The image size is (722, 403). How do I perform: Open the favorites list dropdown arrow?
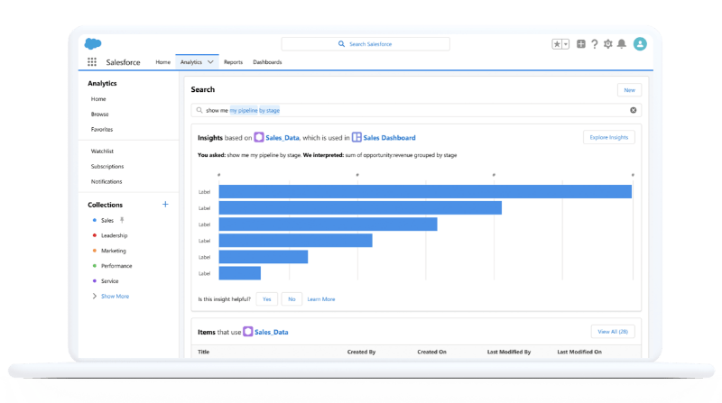pos(566,44)
